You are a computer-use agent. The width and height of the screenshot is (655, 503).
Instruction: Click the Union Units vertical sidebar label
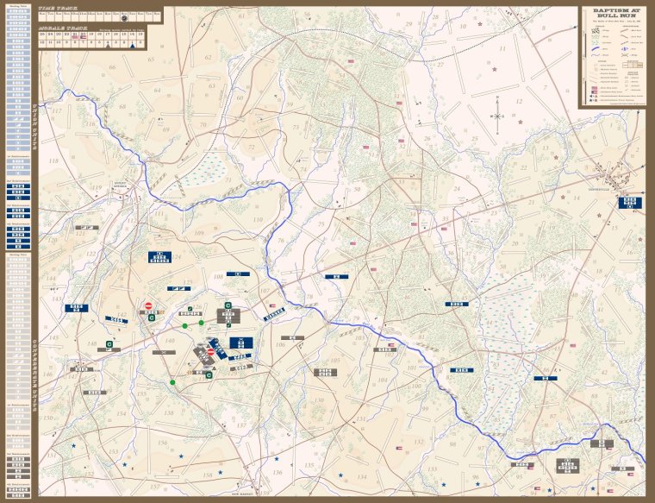34,127
